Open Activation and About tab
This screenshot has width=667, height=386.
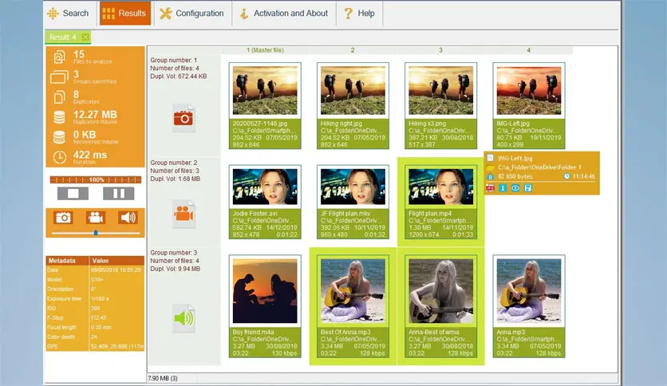[284, 14]
